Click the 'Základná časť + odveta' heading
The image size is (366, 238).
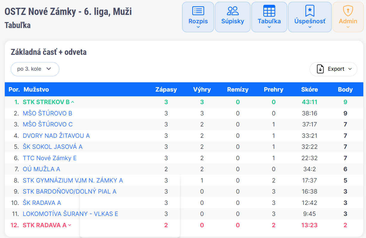[49, 52]
